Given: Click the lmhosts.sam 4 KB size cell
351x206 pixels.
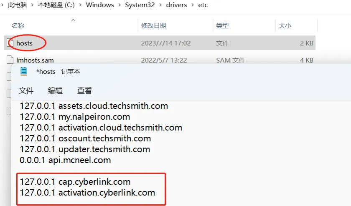Looking at the screenshot, I should (x=307, y=60).
